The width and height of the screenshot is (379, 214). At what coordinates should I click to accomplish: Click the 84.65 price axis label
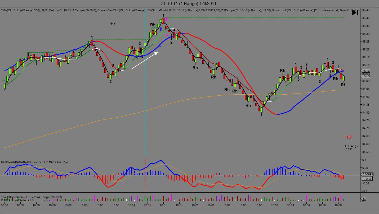pyautogui.click(x=367, y=136)
